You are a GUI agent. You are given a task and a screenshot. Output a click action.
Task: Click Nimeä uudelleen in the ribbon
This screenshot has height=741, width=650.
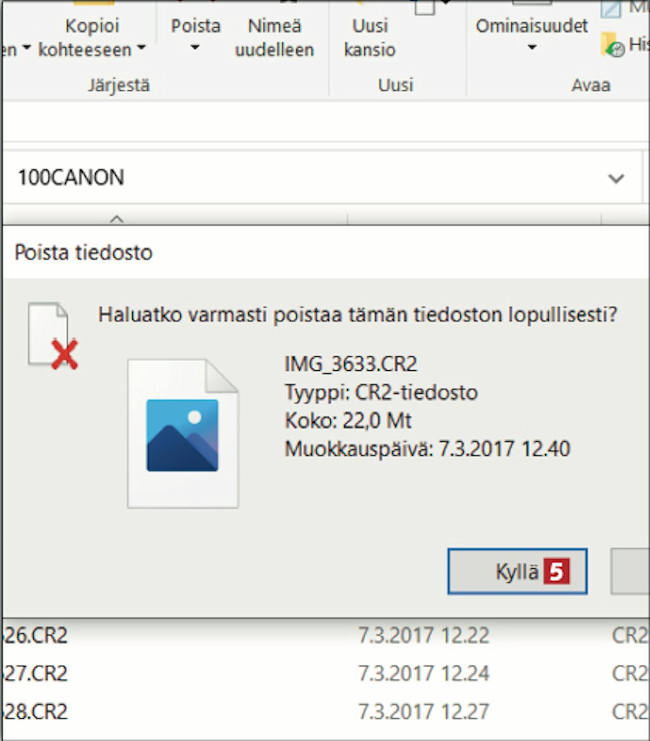point(274,38)
